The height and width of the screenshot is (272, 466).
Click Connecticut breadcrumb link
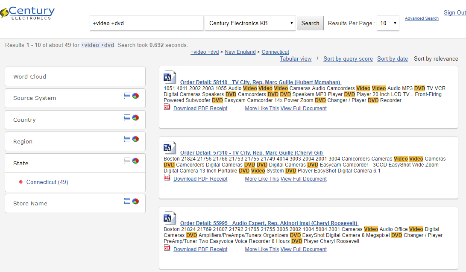(275, 52)
